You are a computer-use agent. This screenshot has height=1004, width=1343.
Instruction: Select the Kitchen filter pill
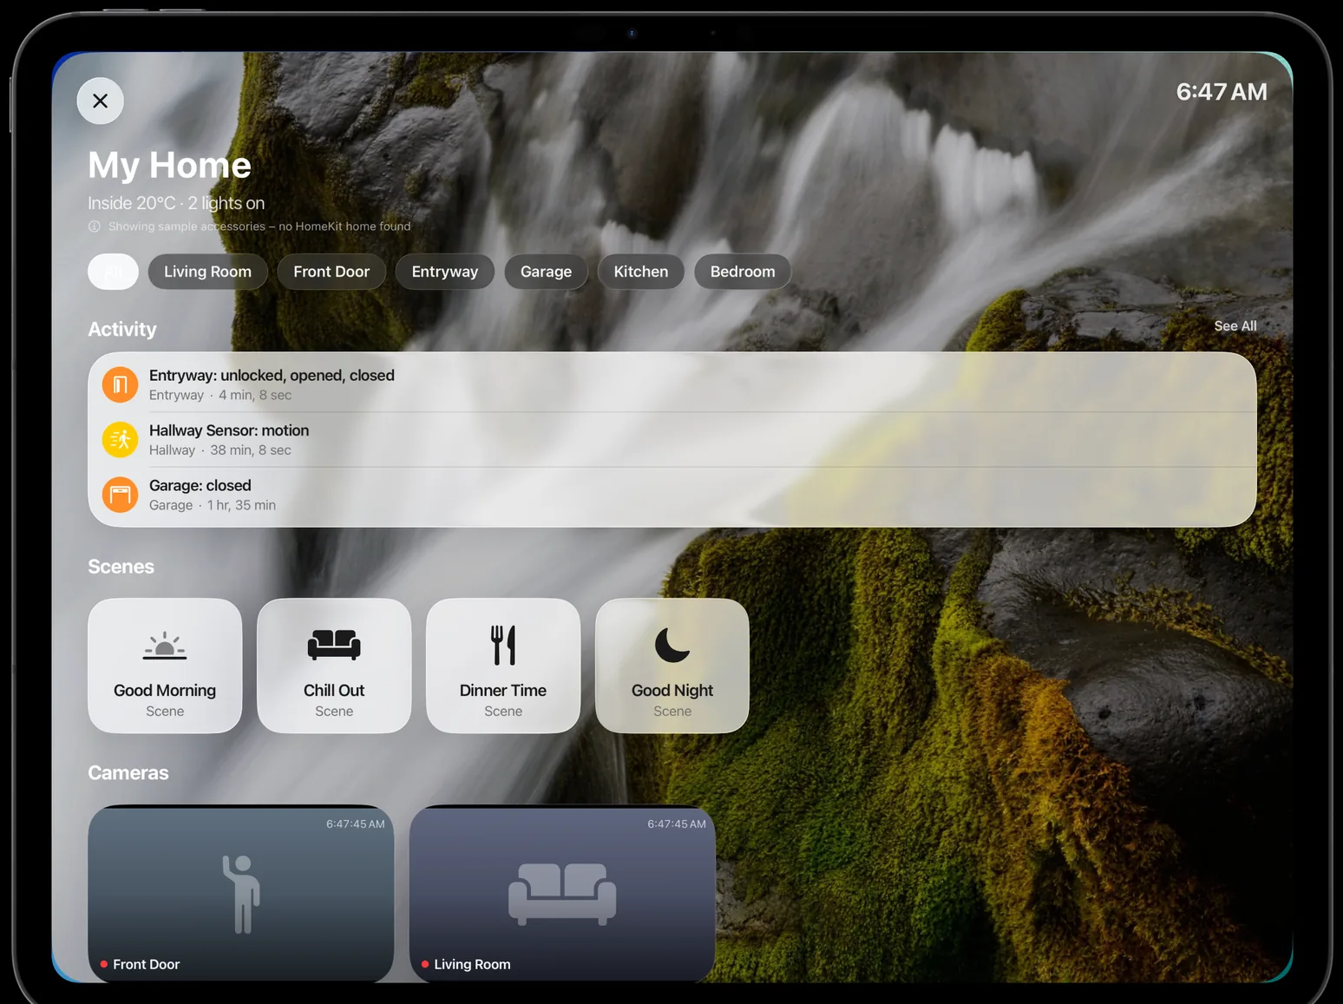tap(641, 272)
